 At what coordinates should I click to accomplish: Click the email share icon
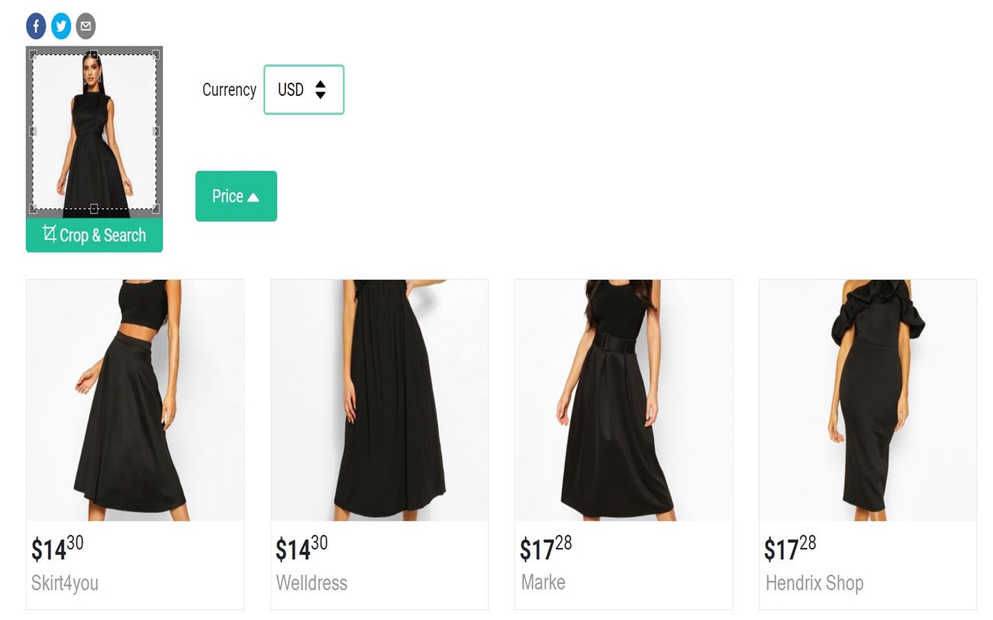pyautogui.click(x=85, y=26)
